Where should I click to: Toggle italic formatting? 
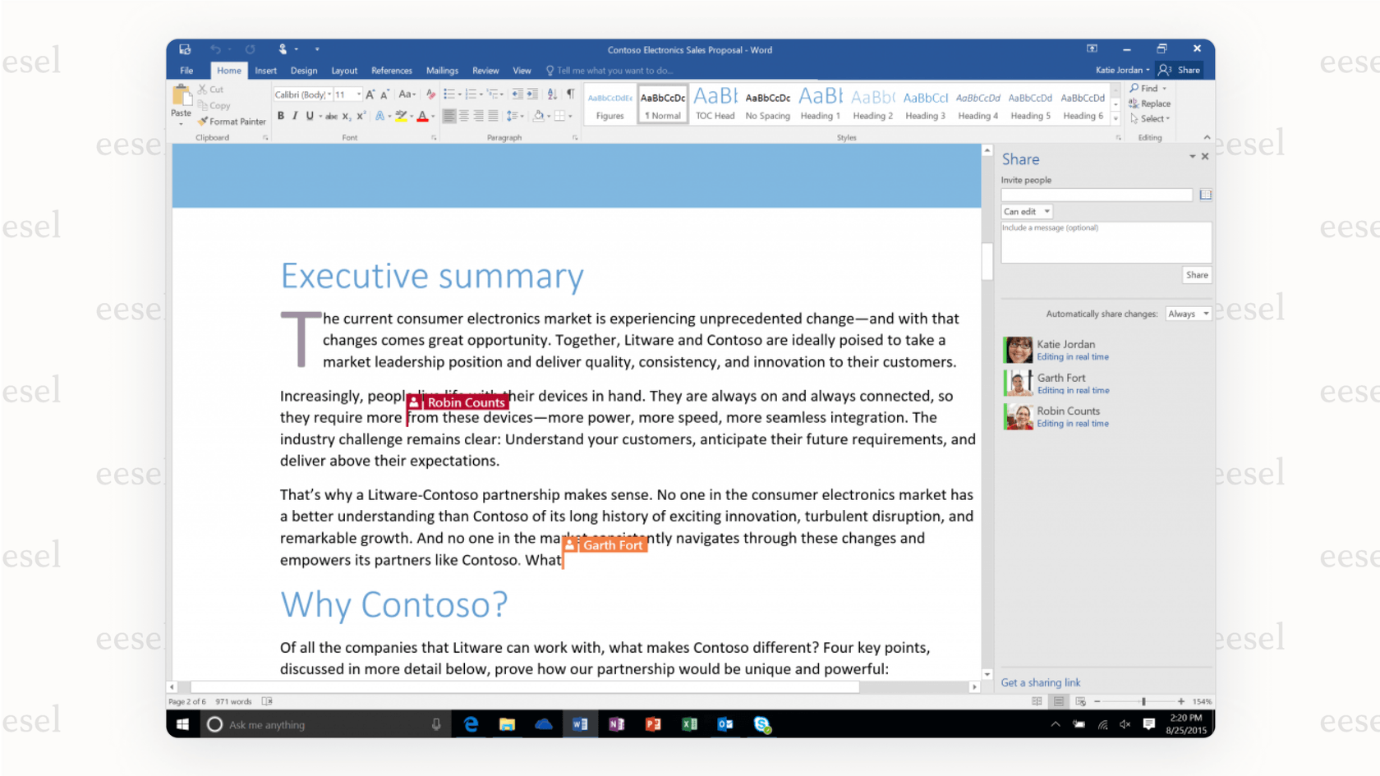295,116
